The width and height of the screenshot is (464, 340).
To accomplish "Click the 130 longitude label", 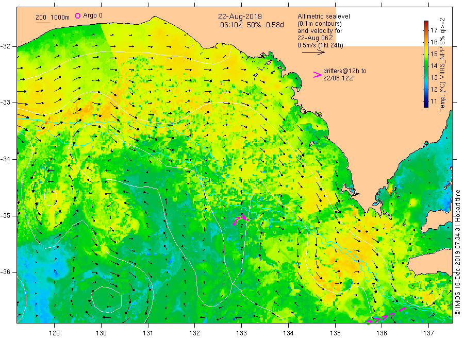I will (101, 333).
